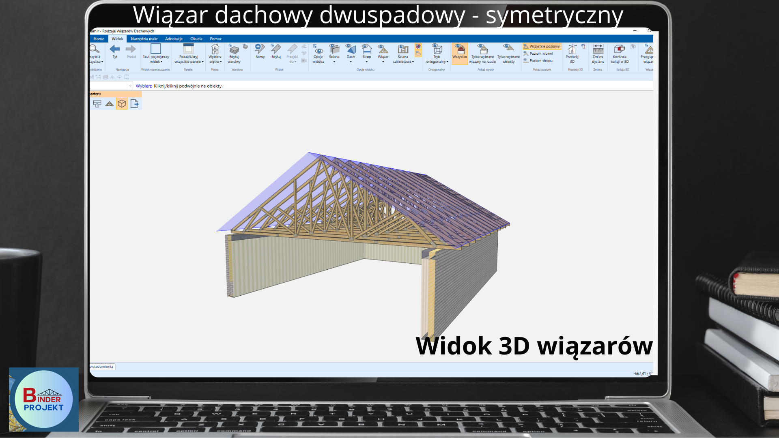The width and height of the screenshot is (779, 438).
Task: Click the Strop visibility eye icon
Action: tap(367, 49)
